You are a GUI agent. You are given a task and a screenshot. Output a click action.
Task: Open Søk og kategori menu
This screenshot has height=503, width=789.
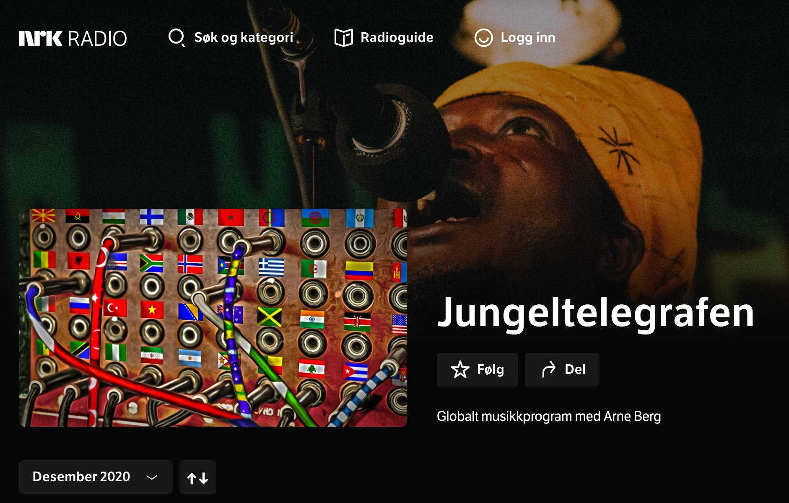231,38
